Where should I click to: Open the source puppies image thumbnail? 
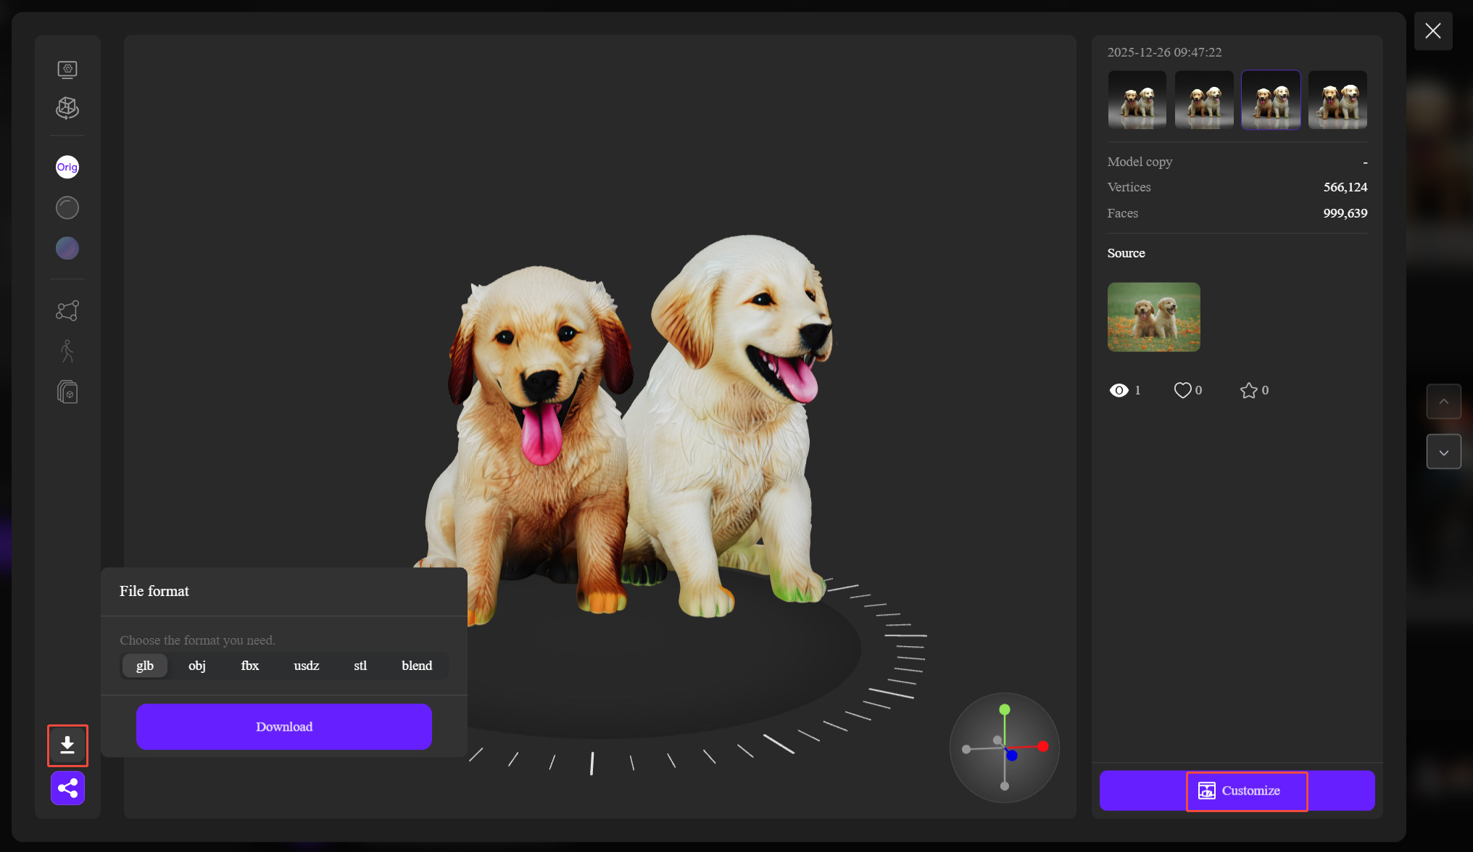[x=1153, y=317]
